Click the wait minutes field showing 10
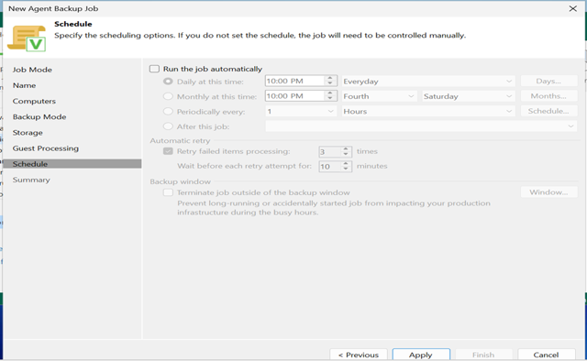This screenshot has height=361, width=587. (329, 166)
